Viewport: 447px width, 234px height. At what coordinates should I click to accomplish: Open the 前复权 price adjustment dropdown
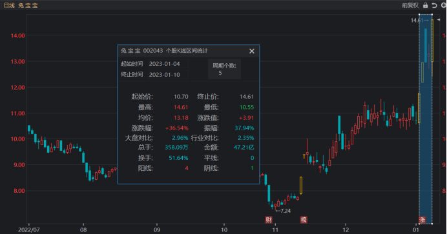pos(410,5)
